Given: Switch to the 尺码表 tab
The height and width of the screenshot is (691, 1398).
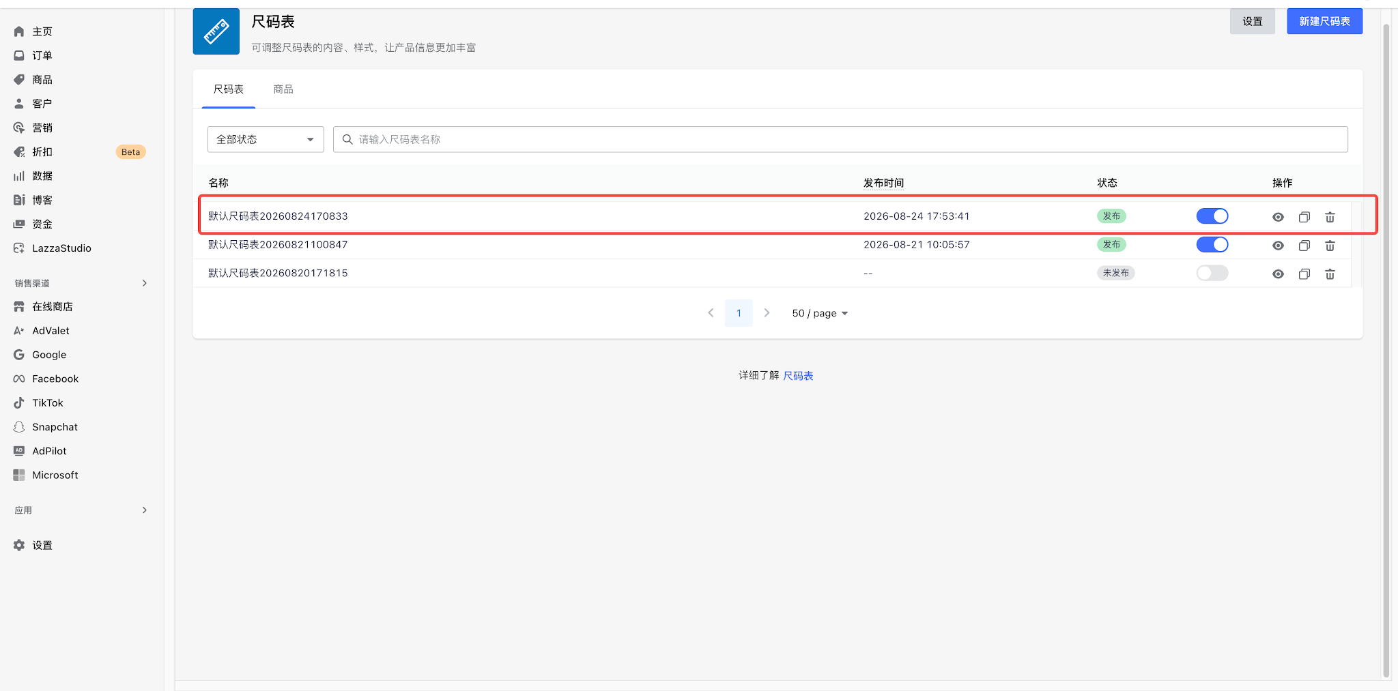Looking at the screenshot, I should coord(229,89).
